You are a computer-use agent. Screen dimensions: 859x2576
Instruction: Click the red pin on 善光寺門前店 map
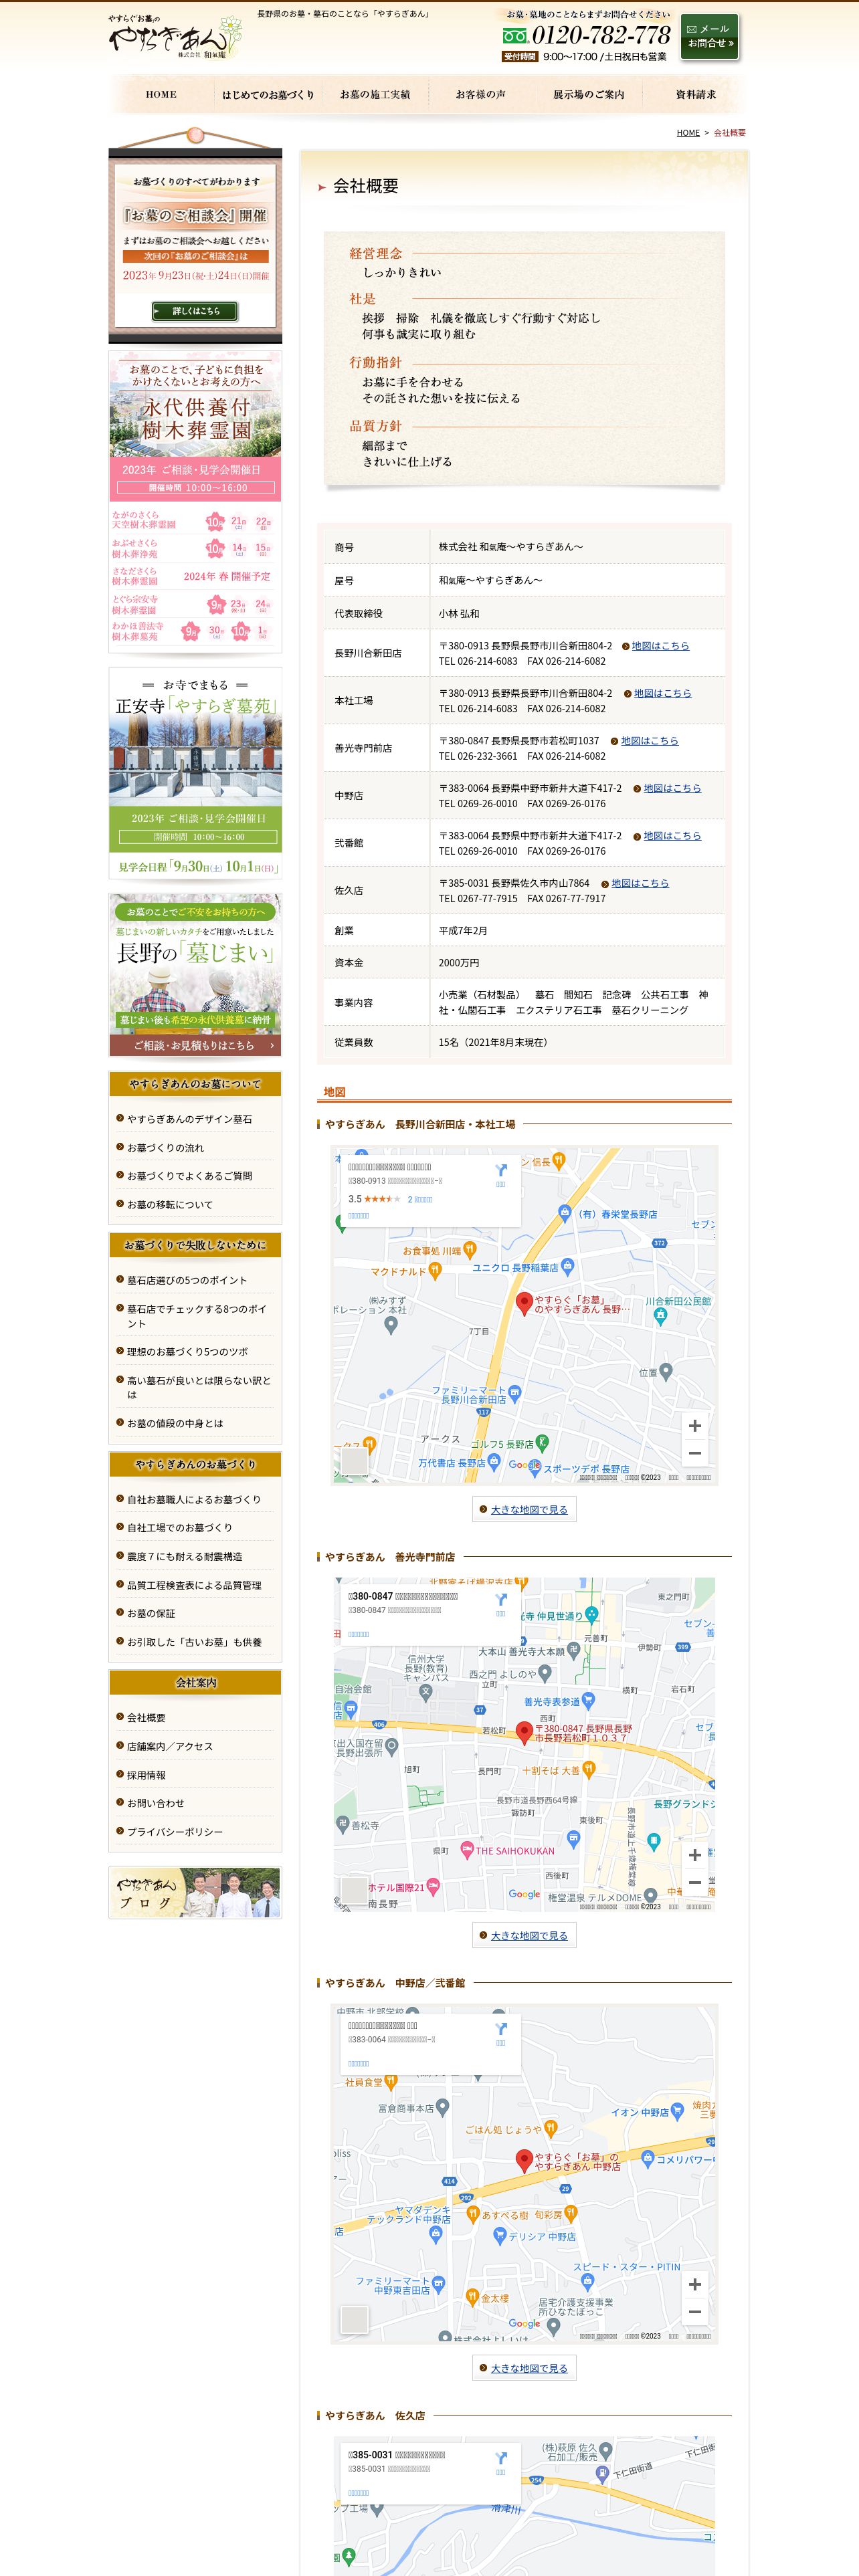[524, 1733]
